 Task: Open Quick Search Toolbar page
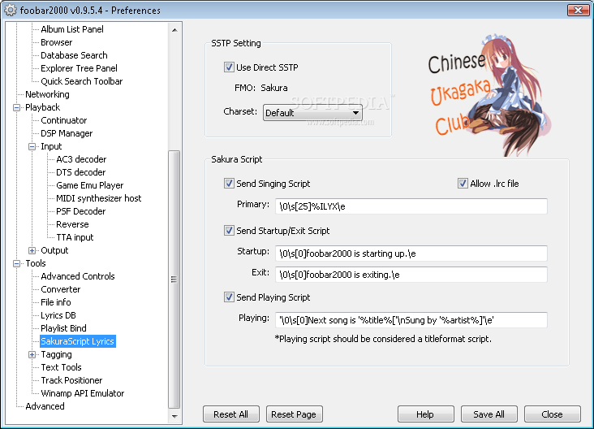click(81, 81)
